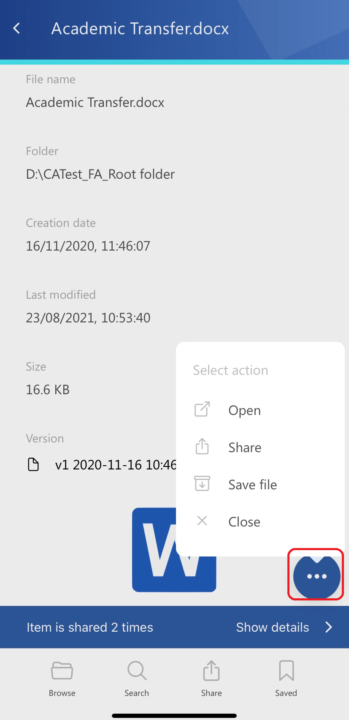Choose Save file menu entry
The height and width of the screenshot is (720, 349).
[x=252, y=485]
